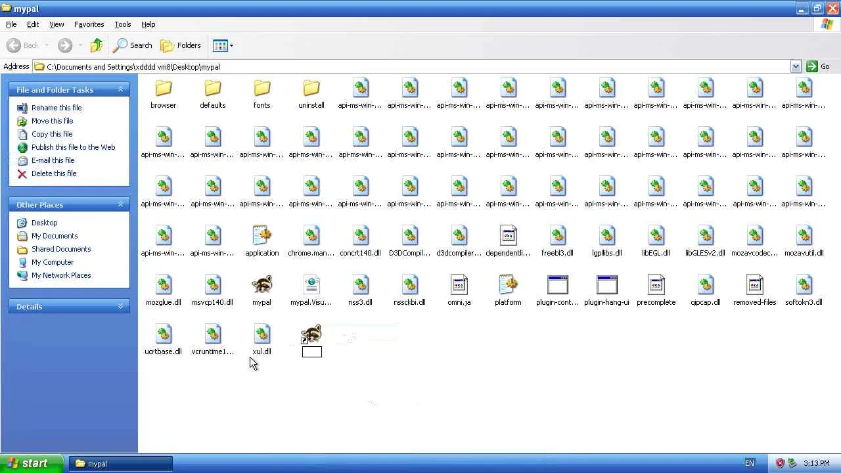Select lgpllibs.dll file
The height and width of the screenshot is (473, 841).
pos(606,242)
